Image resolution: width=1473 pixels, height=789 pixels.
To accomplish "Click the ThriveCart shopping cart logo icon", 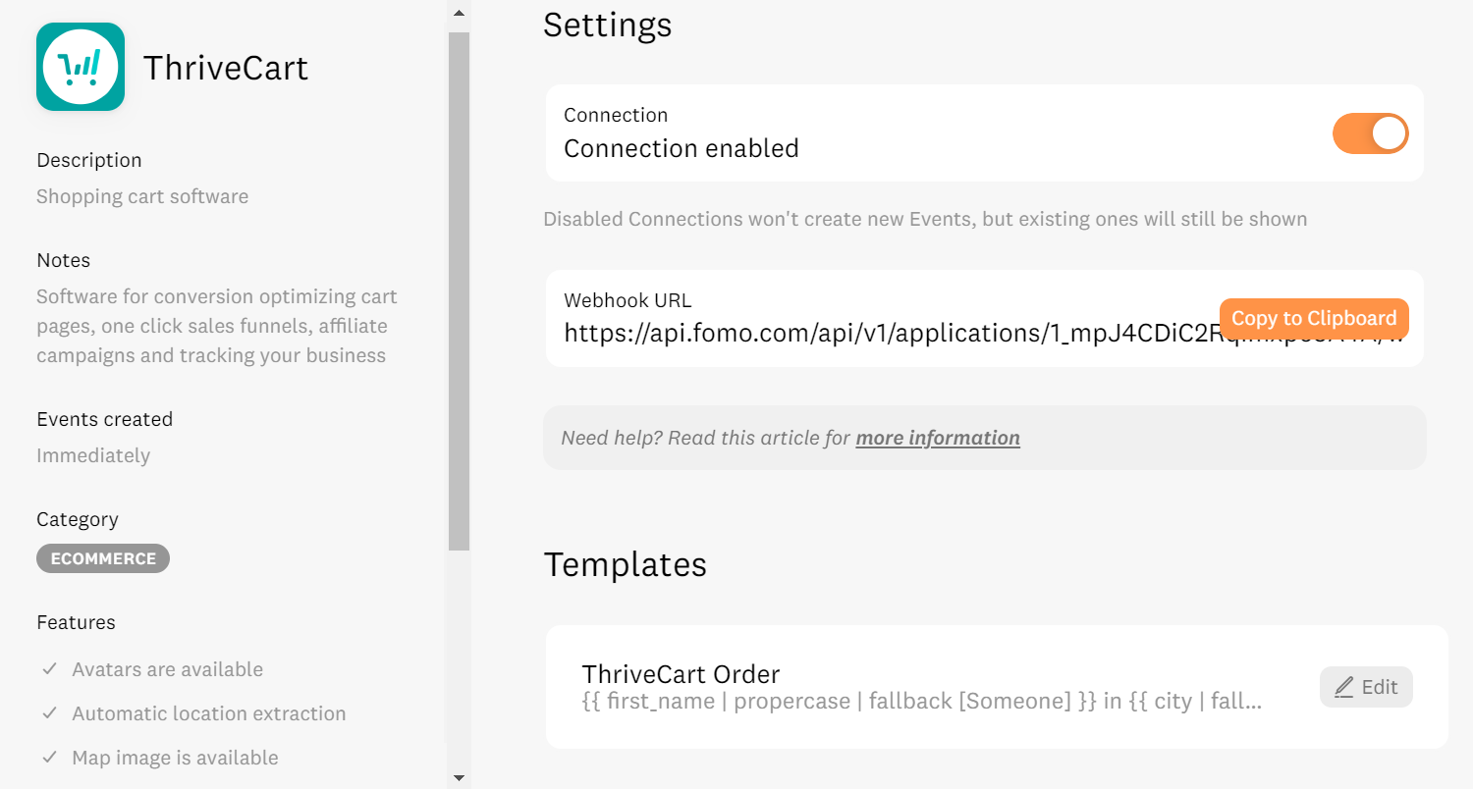I will click(81, 67).
